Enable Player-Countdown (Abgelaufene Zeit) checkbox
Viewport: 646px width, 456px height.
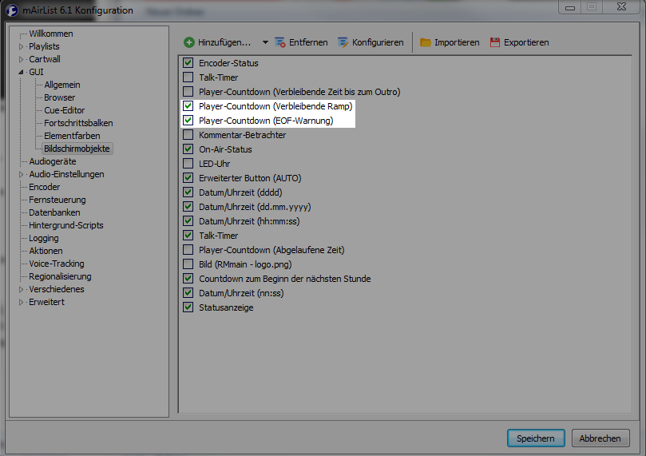(x=188, y=250)
